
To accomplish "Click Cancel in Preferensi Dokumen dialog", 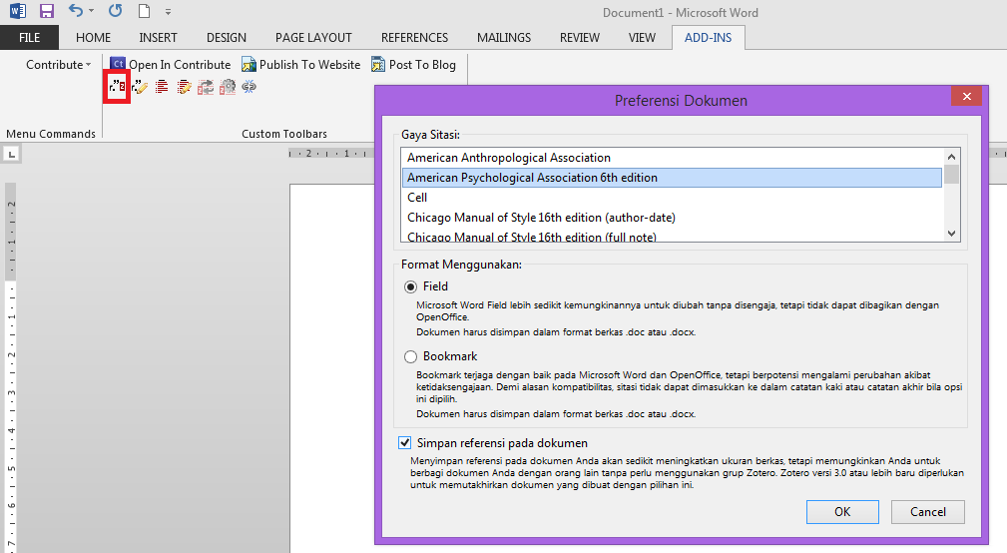I will coord(928,512).
